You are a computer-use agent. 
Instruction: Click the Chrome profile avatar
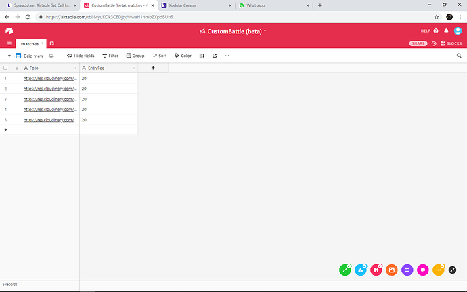[449, 17]
